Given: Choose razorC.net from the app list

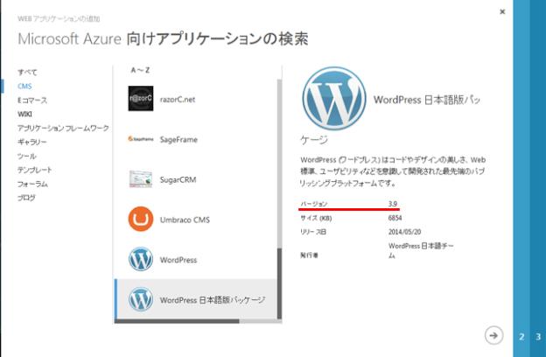Looking at the screenshot, I should tap(196, 99).
